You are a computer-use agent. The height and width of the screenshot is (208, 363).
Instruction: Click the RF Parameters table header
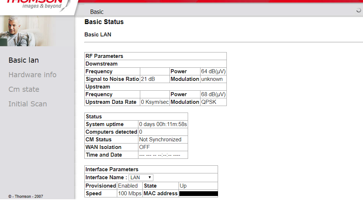[x=156, y=56]
